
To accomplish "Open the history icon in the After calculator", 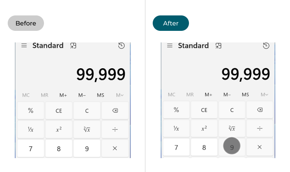I will [266, 46].
